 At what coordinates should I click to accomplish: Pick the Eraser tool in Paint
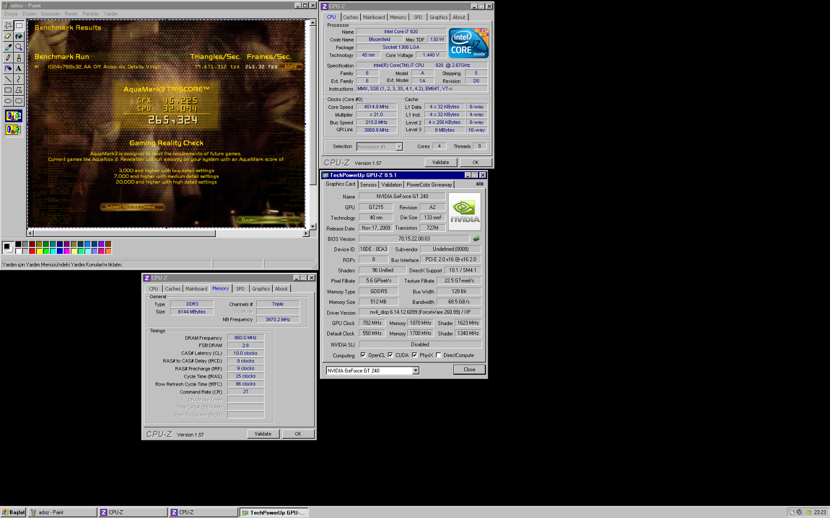tap(8, 36)
